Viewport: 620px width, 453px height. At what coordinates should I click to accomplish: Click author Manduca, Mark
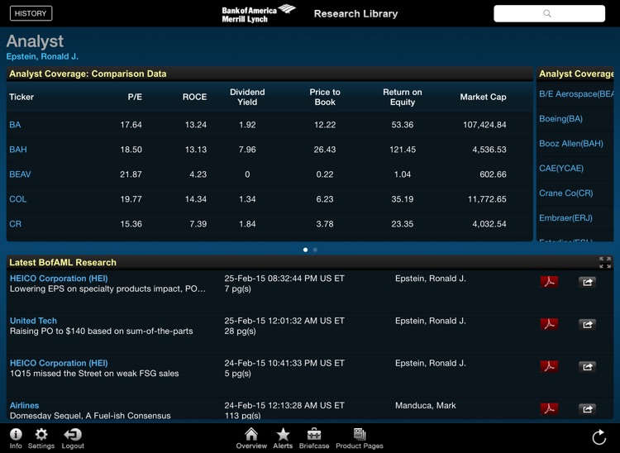pyautogui.click(x=426, y=405)
